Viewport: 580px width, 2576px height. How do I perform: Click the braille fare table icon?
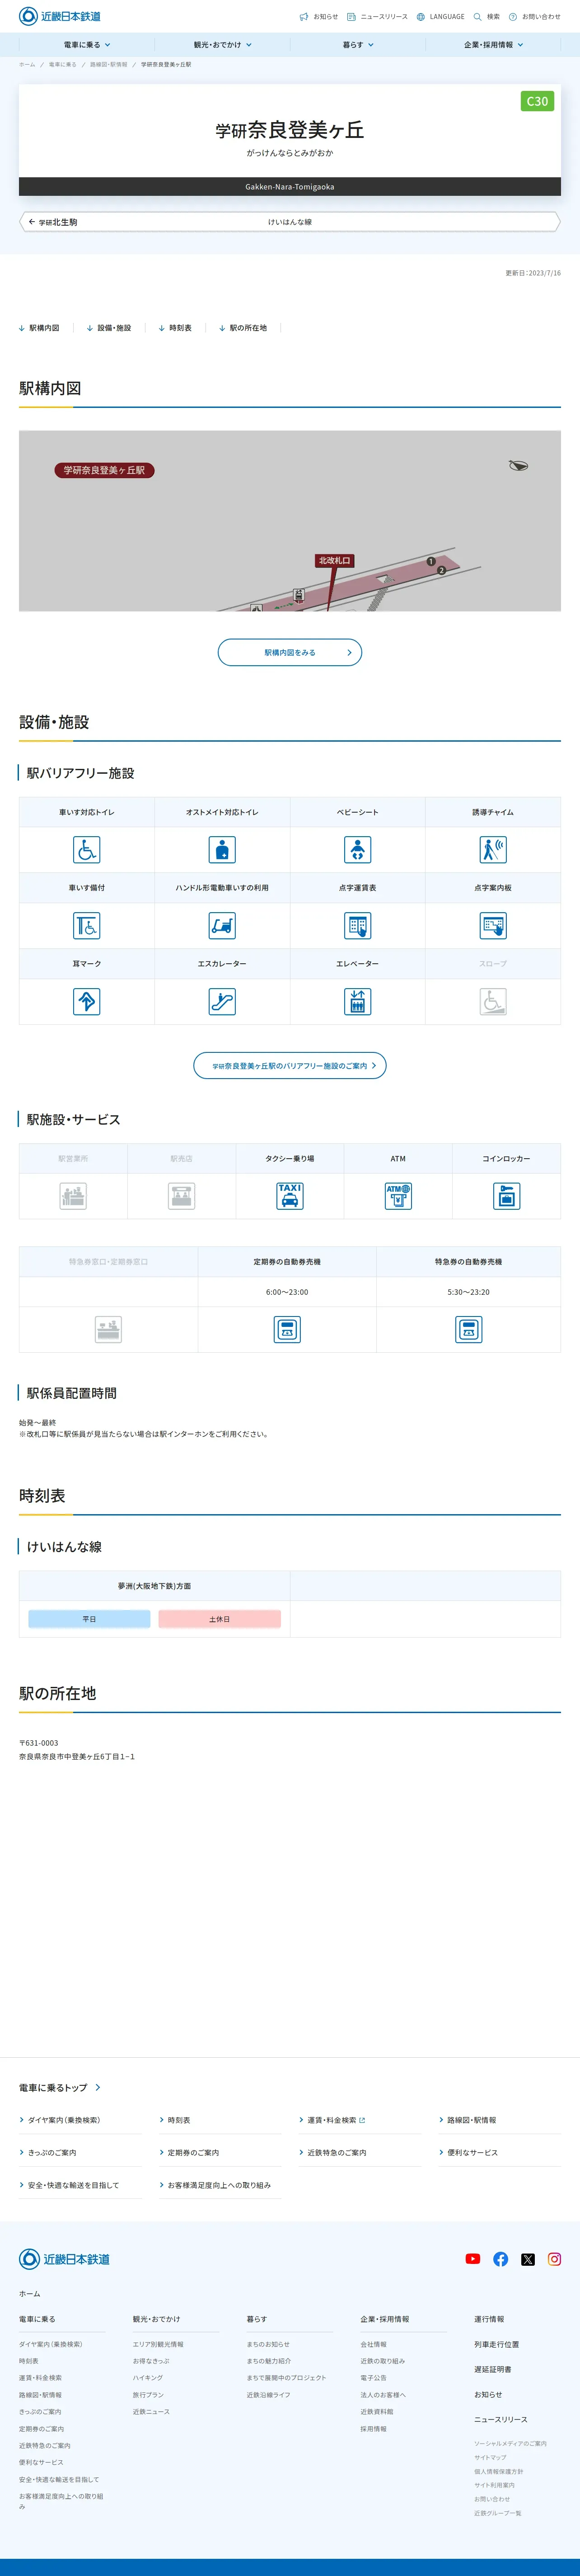[x=357, y=926]
